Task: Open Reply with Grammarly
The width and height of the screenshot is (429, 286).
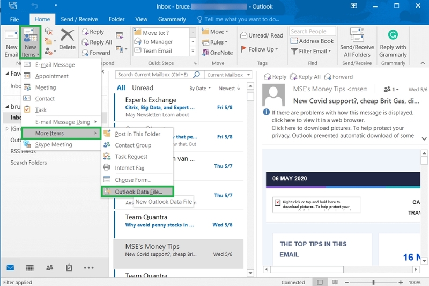Action: (393, 43)
